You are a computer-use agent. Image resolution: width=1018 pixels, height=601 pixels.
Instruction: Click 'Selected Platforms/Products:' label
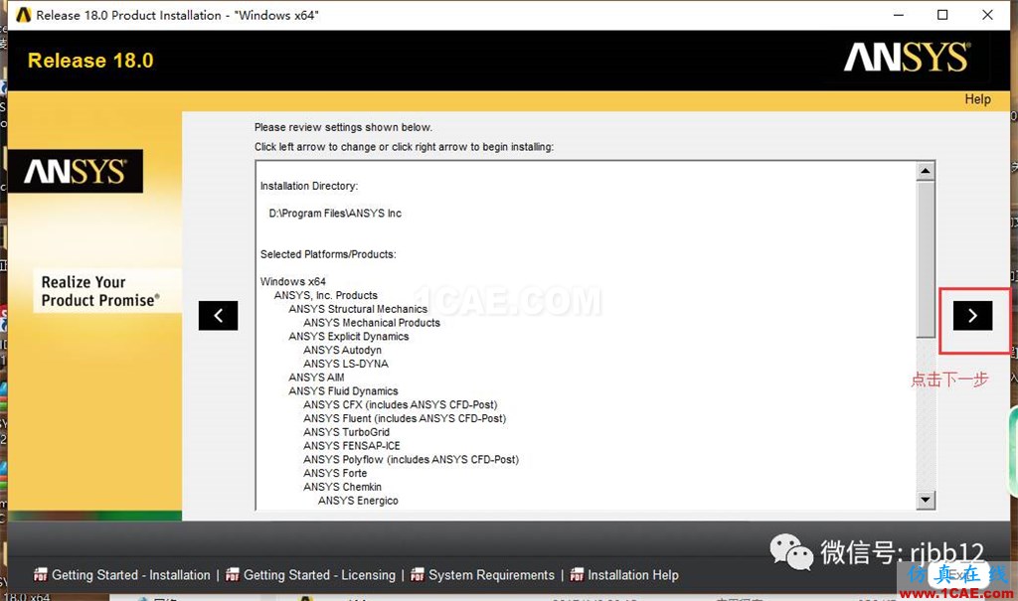(328, 254)
